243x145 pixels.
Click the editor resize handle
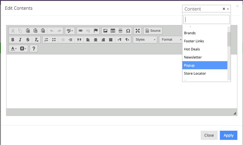pyautogui.click(x=234, y=113)
